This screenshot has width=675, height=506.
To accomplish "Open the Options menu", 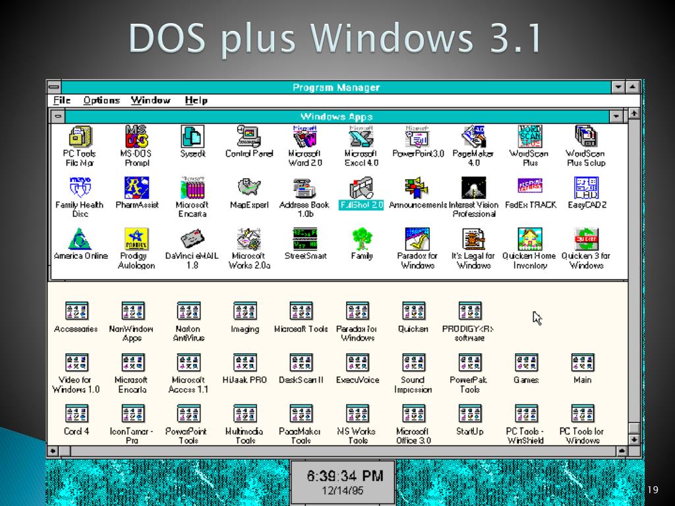I will click(102, 100).
